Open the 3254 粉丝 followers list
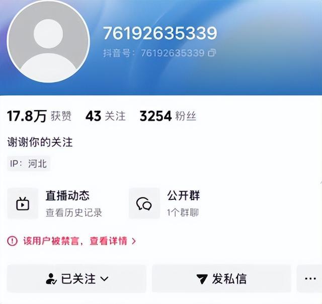Image resolution: width=322 pixels, height=304 pixels. (168, 116)
